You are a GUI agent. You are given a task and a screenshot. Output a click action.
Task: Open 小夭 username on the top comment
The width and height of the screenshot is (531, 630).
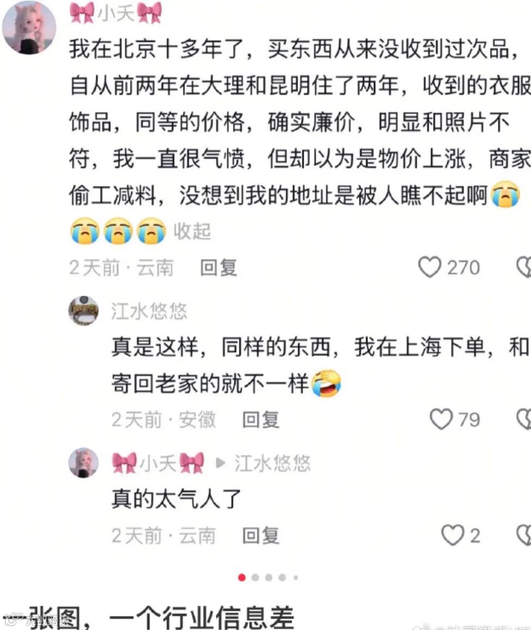point(116,13)
